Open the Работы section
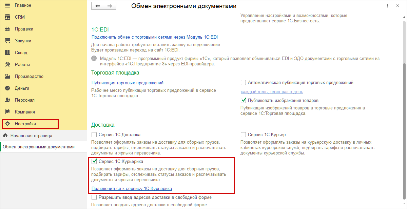This screenshot has height=209, width=407. (x=43, y=64)
